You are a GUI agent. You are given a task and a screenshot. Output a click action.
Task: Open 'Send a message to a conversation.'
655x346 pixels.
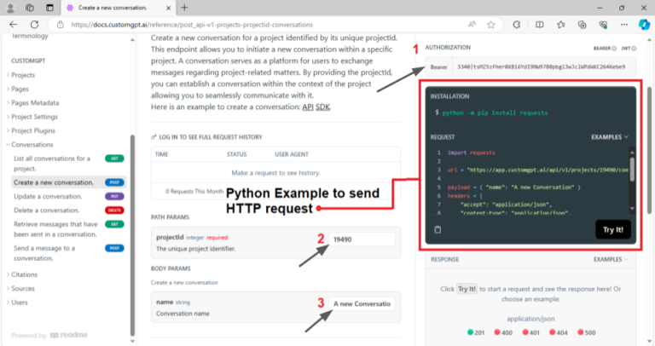click(69, 253)
